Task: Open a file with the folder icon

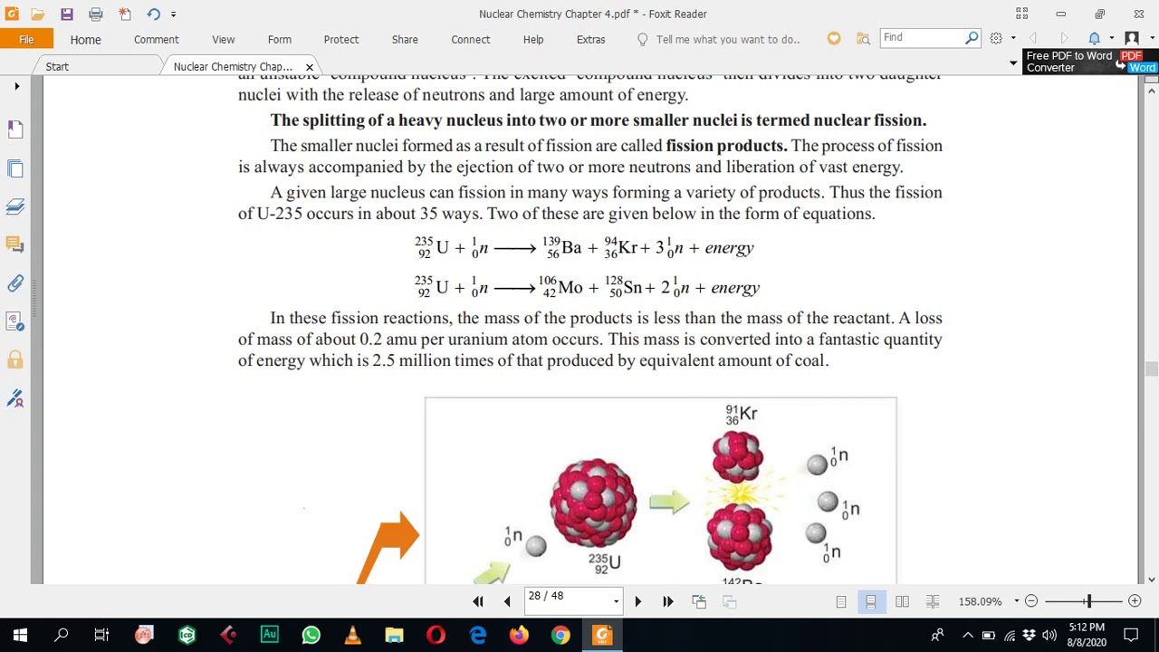Action: tap(38, 14)
